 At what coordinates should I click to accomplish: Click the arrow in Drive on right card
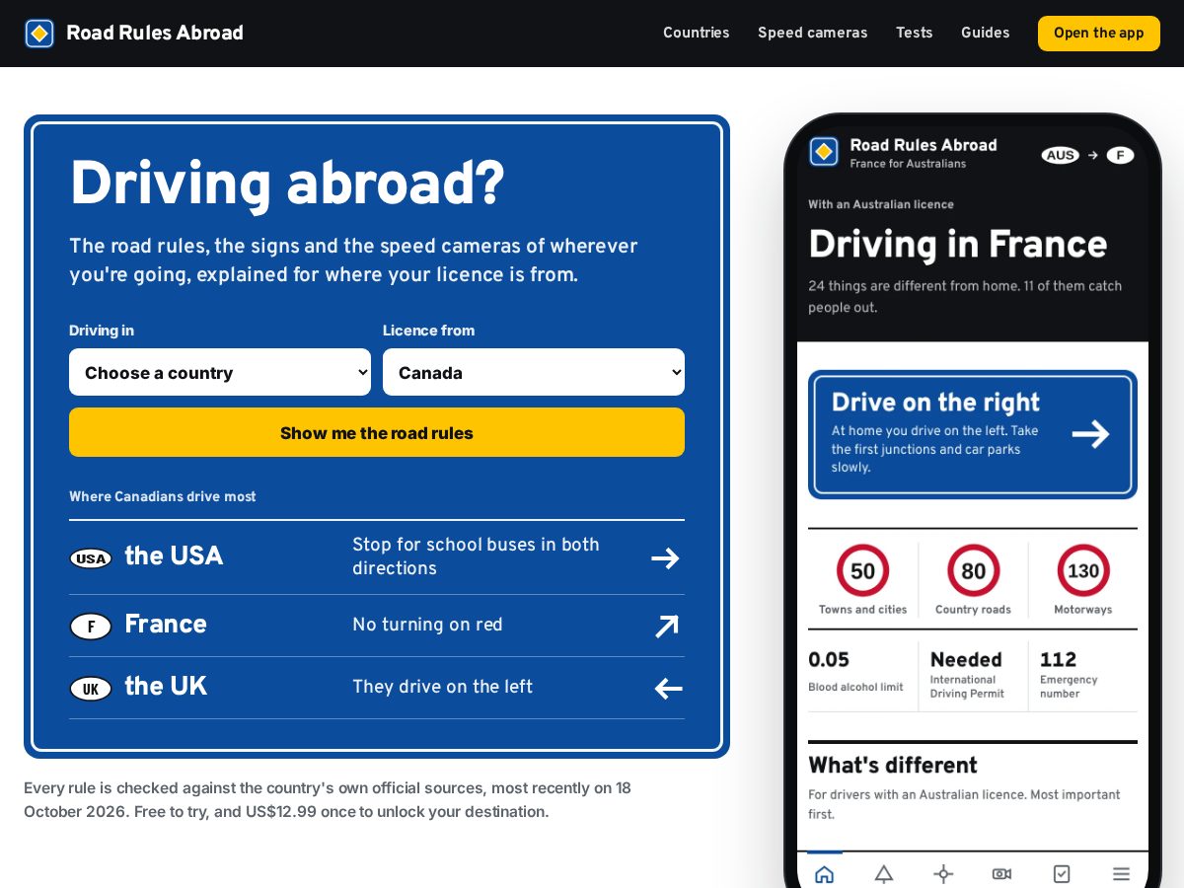coord(1090,434)
